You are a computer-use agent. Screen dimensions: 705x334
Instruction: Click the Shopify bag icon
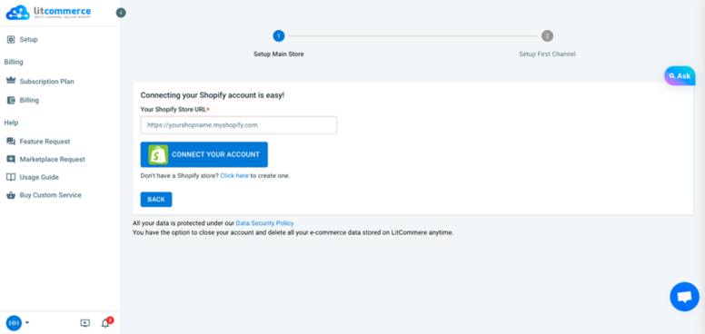click(158, 154)
